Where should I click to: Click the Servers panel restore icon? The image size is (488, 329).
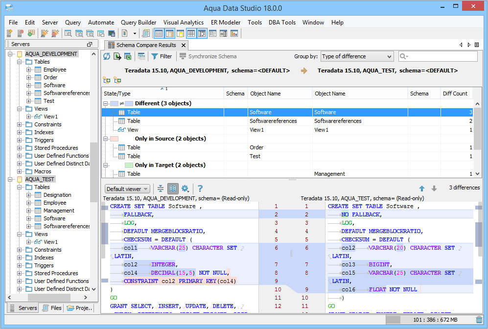89,45
